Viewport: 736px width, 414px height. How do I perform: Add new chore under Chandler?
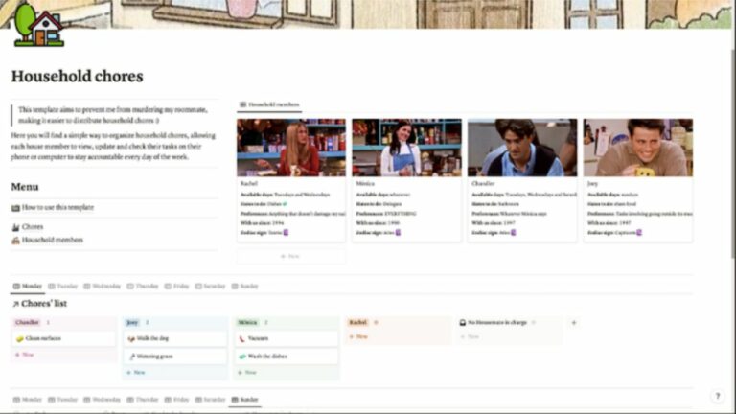24,355
